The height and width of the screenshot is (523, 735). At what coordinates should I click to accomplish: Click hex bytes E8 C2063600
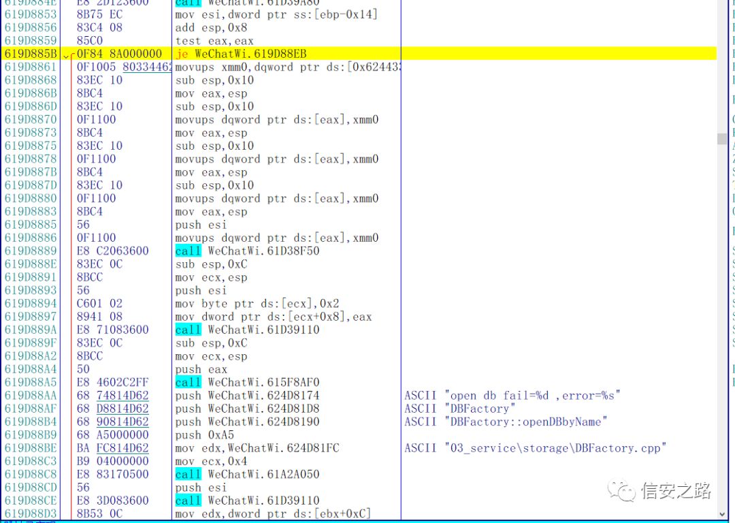112,251
